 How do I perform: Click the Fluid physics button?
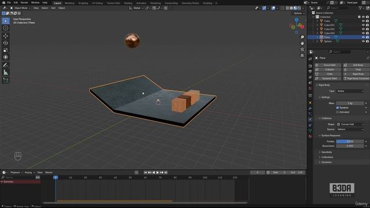point(356,69)
